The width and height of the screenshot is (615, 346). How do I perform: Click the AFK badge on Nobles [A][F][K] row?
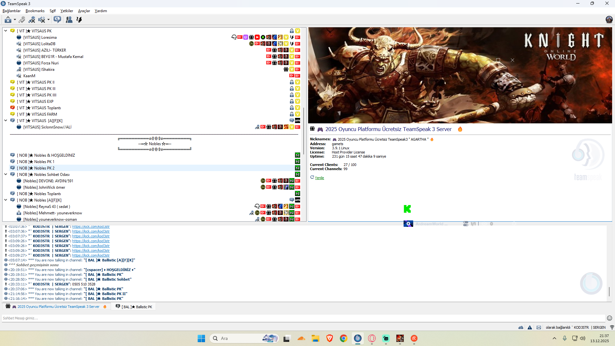point(298,200)
